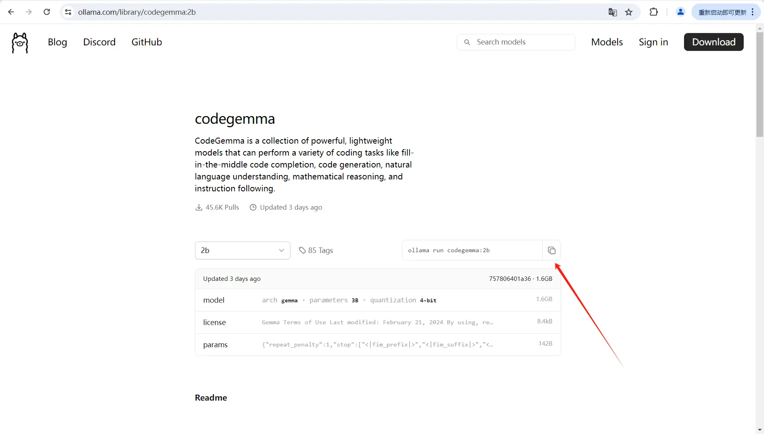Open the Blog page
Image resolution: width=764 pixels, height=434 pixels.
point(57,42)
